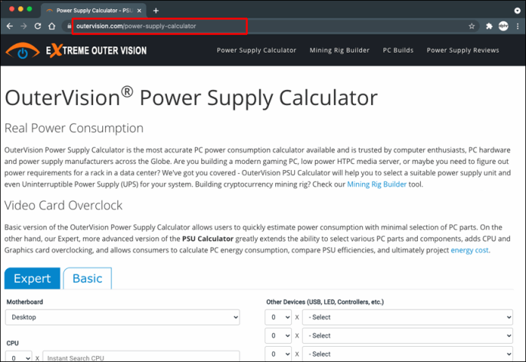This screenshot has width=526, height=362.
Task: Click the Instant Search CPU field
Action: coord(141,357)
